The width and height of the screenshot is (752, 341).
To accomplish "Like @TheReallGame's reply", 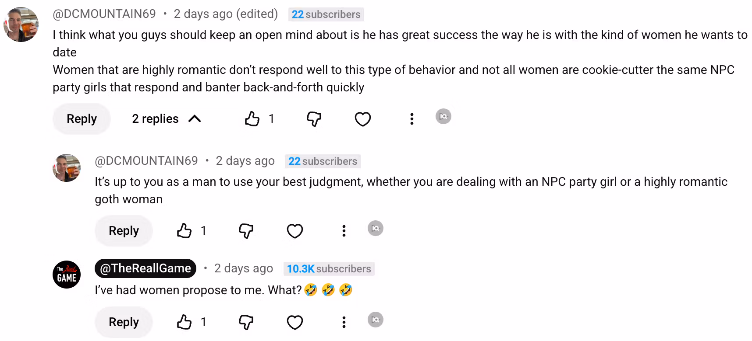I will pyautogui.click(x=184, y=322).
